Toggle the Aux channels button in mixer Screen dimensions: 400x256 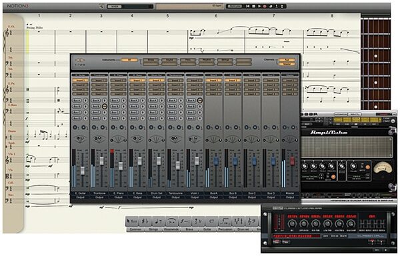coord(287,60)
